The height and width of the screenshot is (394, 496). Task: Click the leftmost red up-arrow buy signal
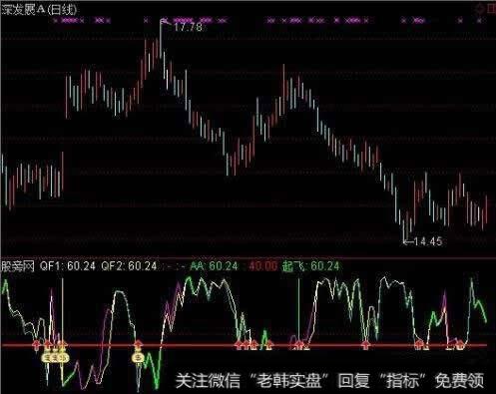(37, 344)
